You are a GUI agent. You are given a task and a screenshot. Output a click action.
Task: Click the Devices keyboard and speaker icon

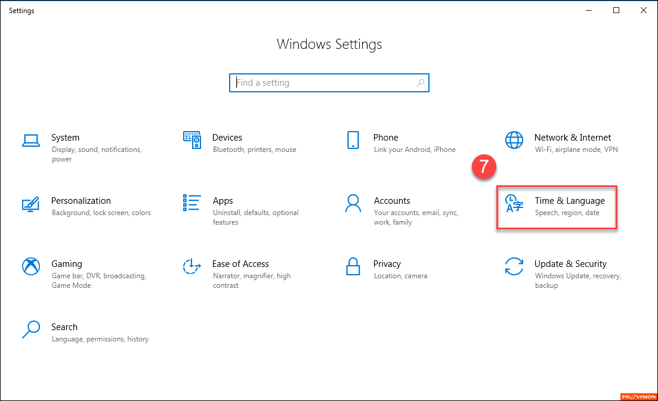tap(191, 140)
